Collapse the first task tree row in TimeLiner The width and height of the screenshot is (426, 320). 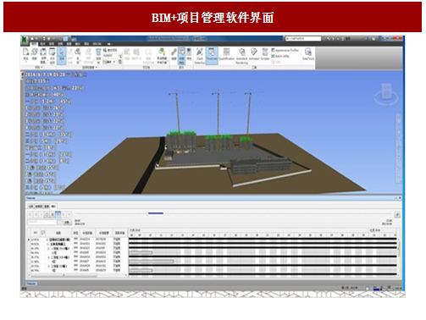(47, 240)
